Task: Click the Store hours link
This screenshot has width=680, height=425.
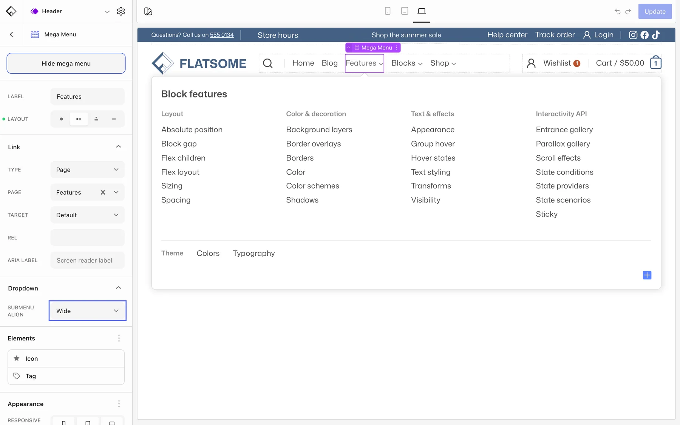Action: (278, 35)
